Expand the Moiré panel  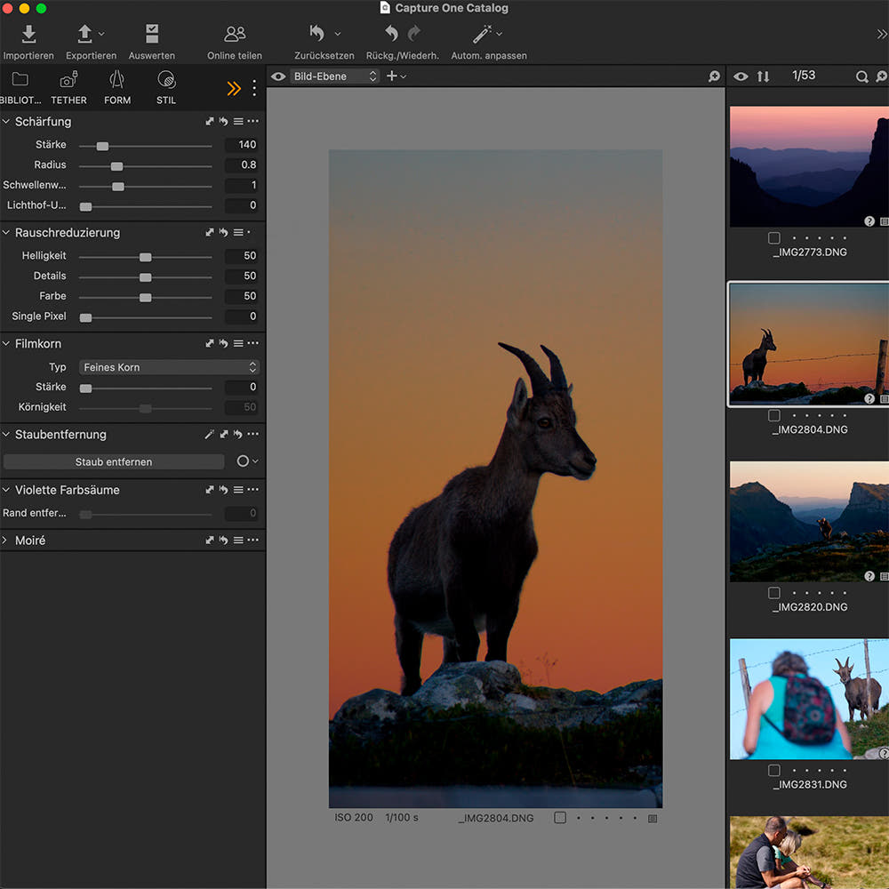coord(5,541)
